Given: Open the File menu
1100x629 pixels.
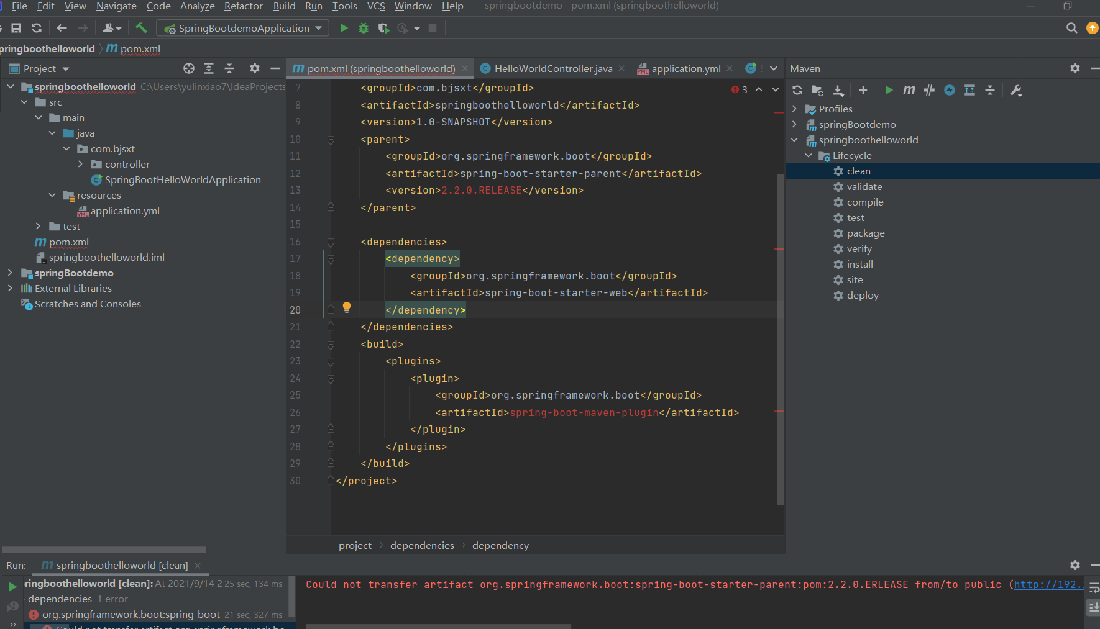Looking at the screenshot, I should [x=19, y=6].
